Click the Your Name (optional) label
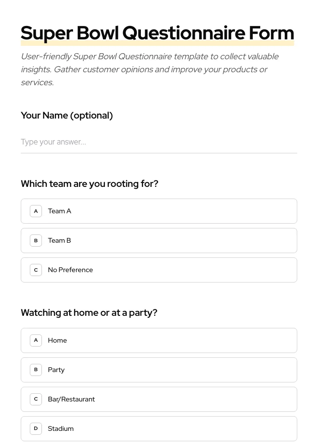This screenshot has height=443, width=318. pos(67,115)
